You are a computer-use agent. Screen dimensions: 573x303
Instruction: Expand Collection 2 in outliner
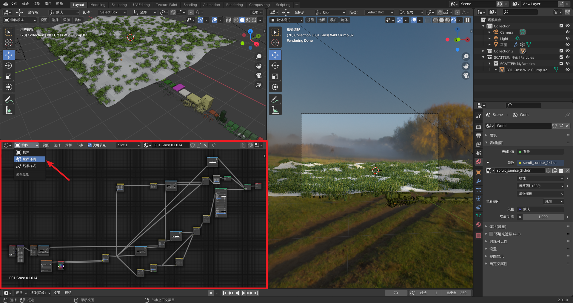tap(483, 51)
